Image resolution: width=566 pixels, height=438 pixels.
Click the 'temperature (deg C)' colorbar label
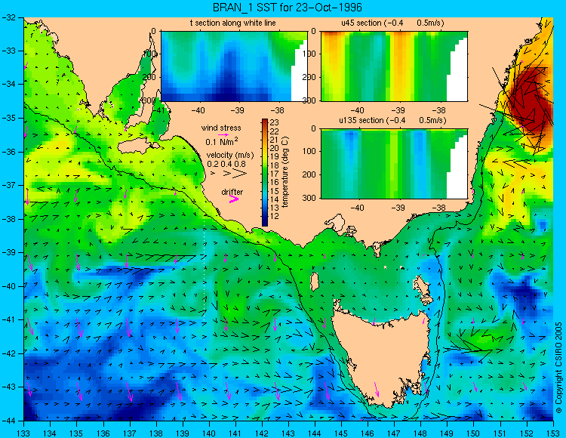click(285, 172)
